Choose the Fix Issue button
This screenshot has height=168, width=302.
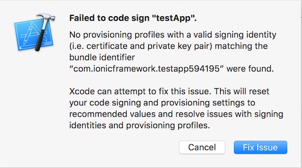point(260,148)
